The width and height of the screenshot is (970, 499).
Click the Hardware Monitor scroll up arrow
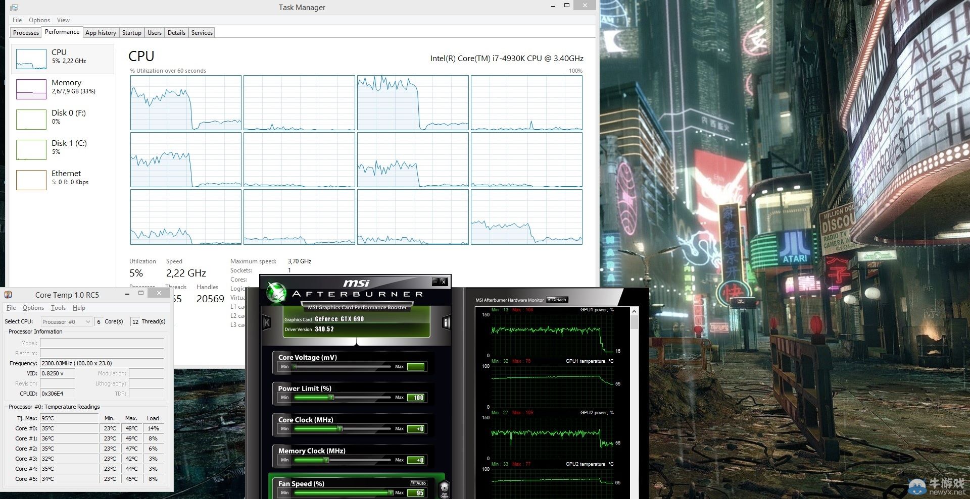pos(635,311)
